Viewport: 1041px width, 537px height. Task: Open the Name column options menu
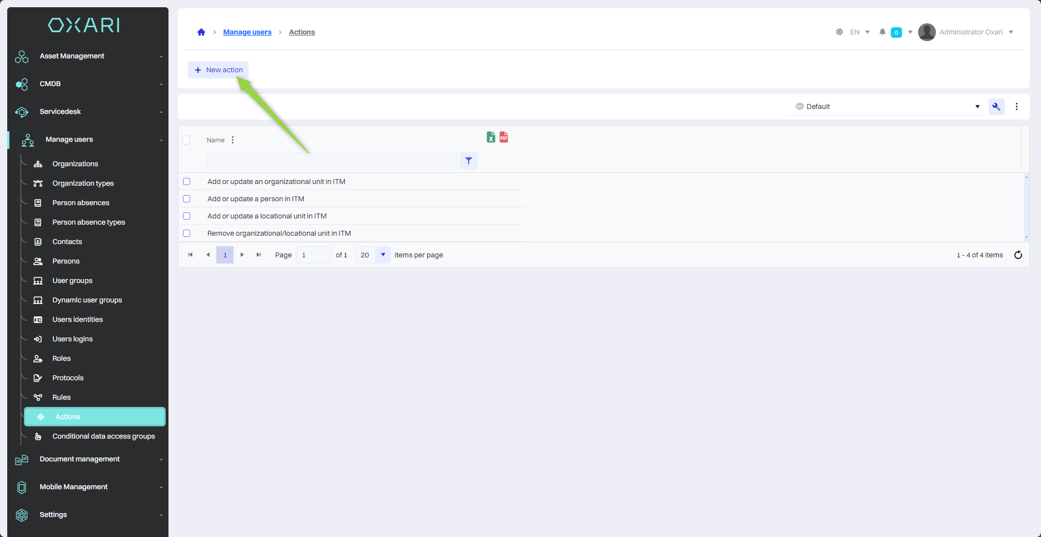[232, 140]
